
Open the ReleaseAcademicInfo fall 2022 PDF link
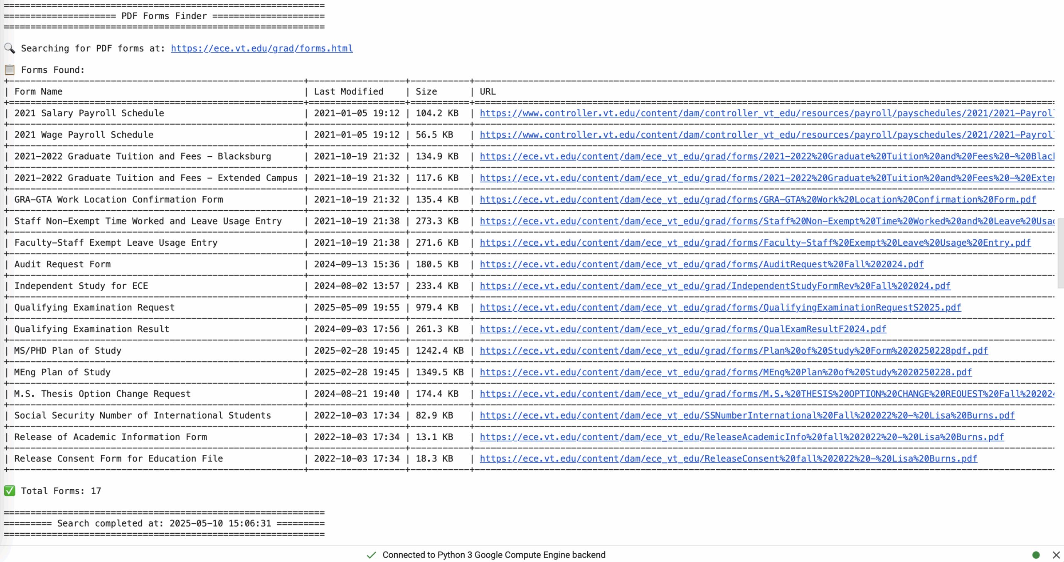[x=742, y=437]
